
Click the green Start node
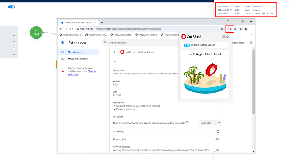coord(36,33)
